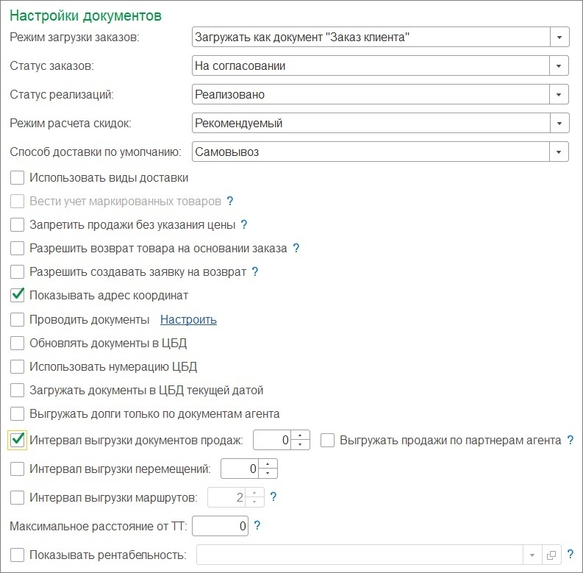Screen dimensions: 583x573
Task: Open discount calculation mode dropdown
Action: pos(559,123)
